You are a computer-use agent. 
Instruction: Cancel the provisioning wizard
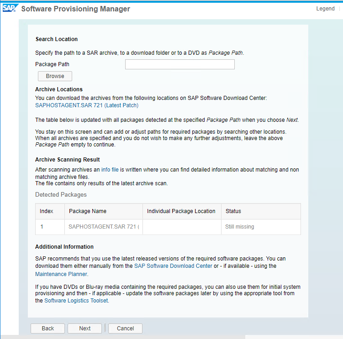[x=125, y=329]
